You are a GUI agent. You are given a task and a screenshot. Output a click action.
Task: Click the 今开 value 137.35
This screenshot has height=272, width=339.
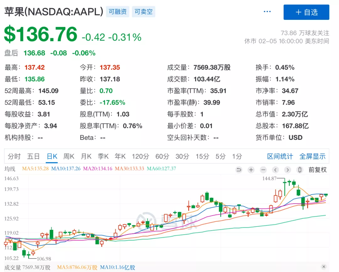[110, 68]
